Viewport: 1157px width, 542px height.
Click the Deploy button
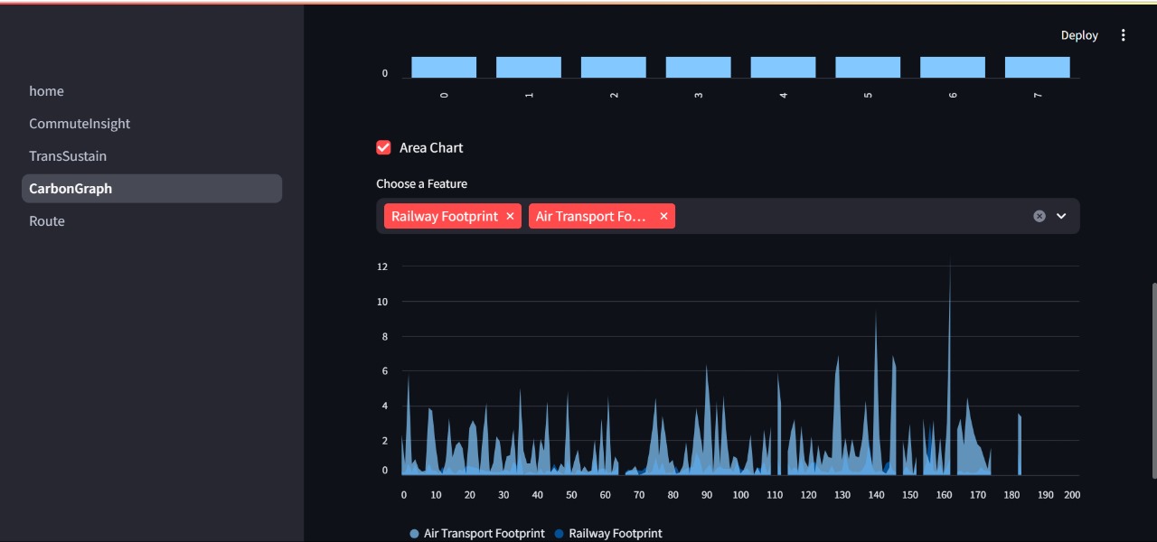pos(1079,35)
